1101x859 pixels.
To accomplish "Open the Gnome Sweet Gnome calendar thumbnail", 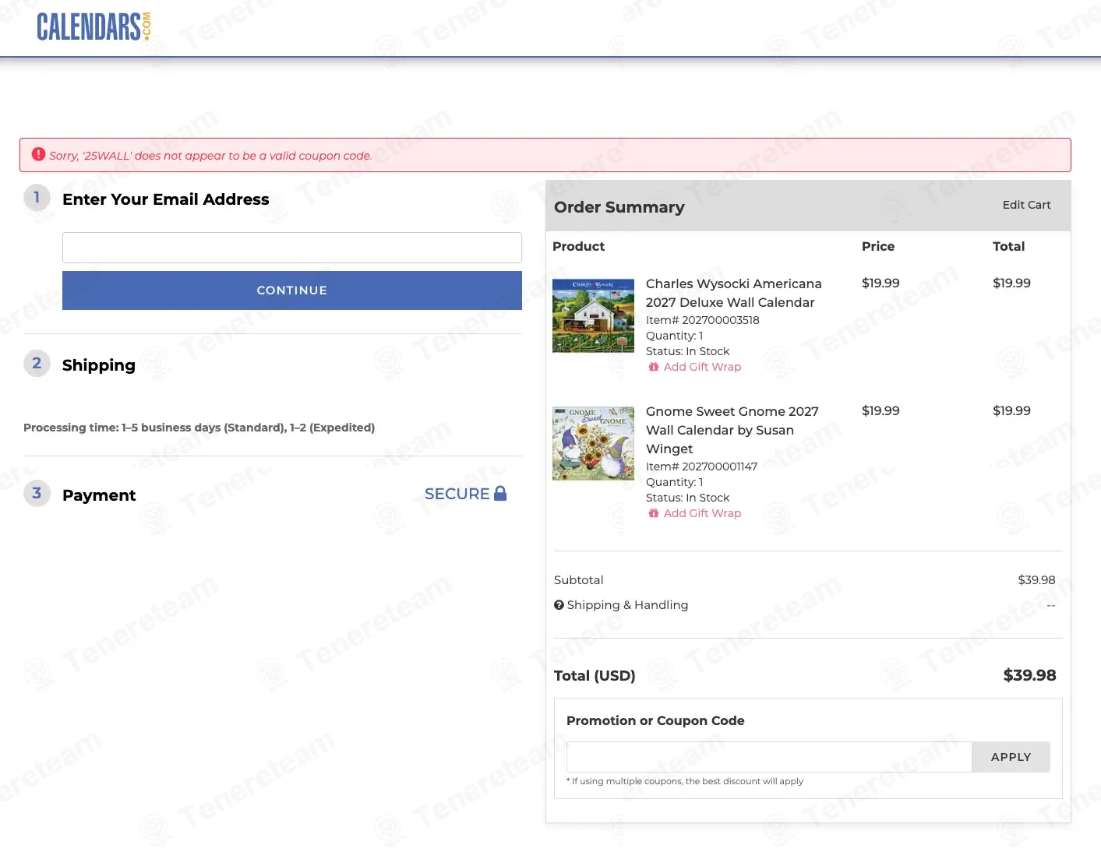I will 593,443.
